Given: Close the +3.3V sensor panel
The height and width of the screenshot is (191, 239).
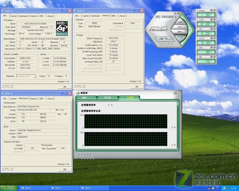Looking at the screenshot, I should coord(215,38).
